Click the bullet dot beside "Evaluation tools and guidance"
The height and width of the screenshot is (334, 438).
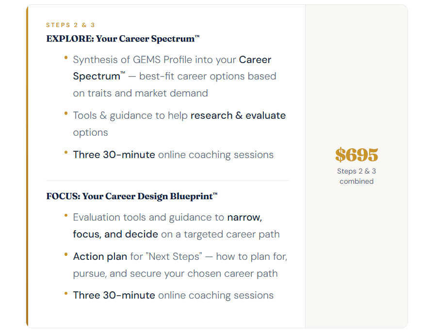pyautogui.click(x=66, y=216)
